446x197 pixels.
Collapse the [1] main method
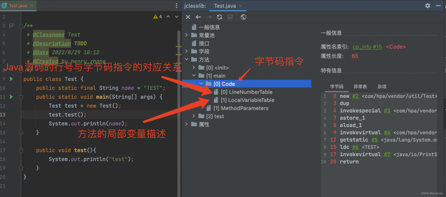(x=194, y=76)
